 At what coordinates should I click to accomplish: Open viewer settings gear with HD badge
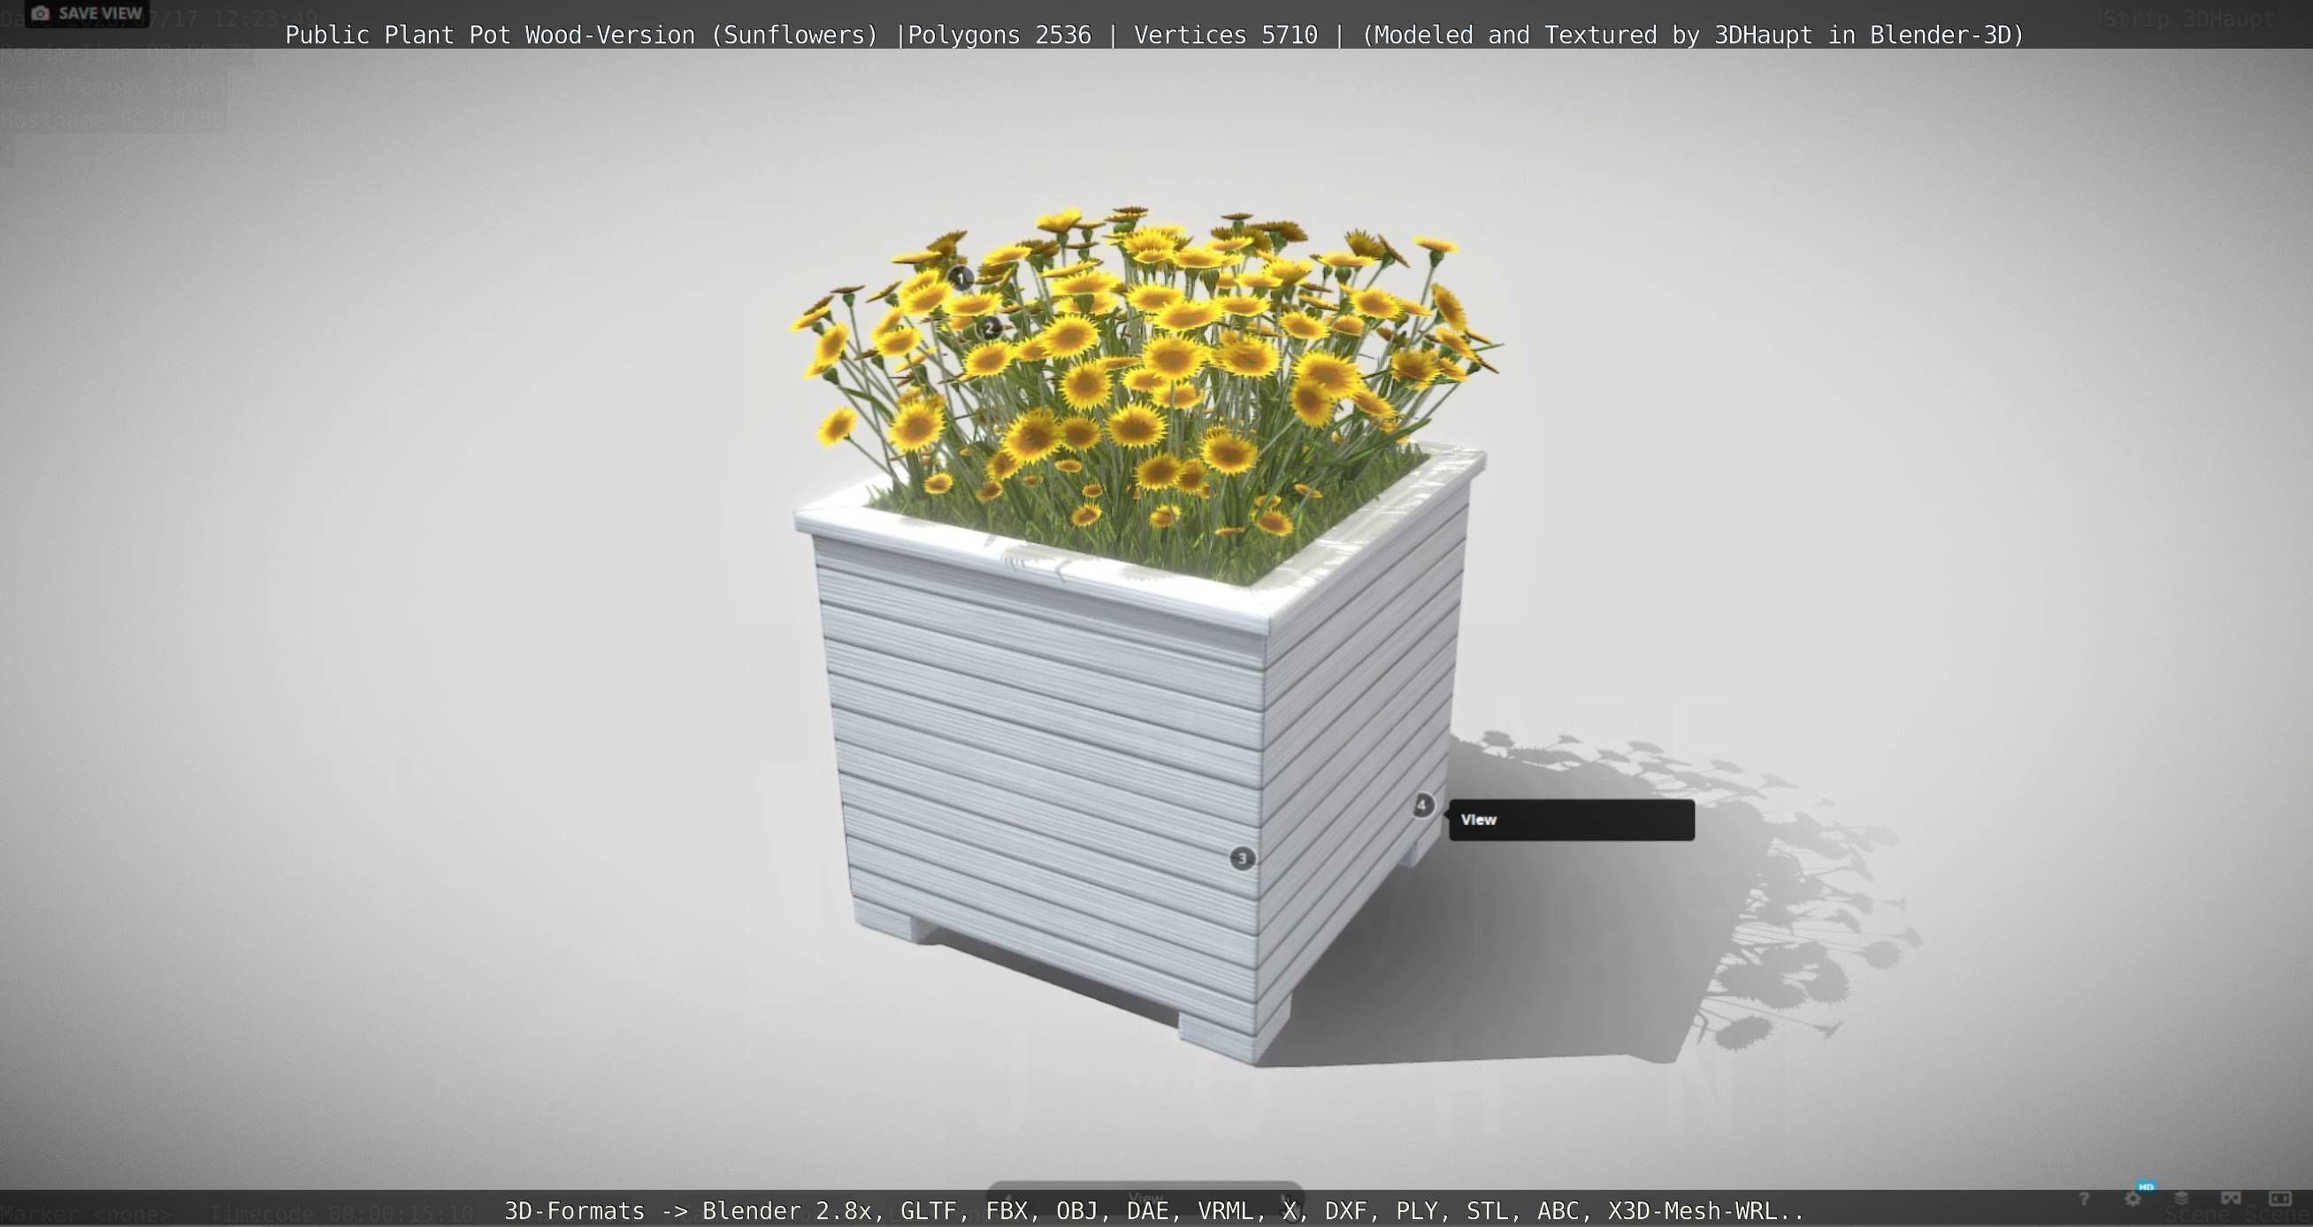(2133, 1199)
